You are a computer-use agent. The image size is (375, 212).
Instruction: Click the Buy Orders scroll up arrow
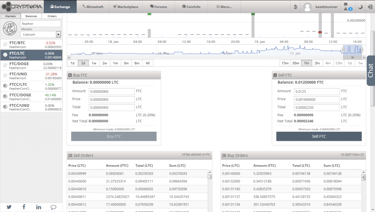click(364, 172)
